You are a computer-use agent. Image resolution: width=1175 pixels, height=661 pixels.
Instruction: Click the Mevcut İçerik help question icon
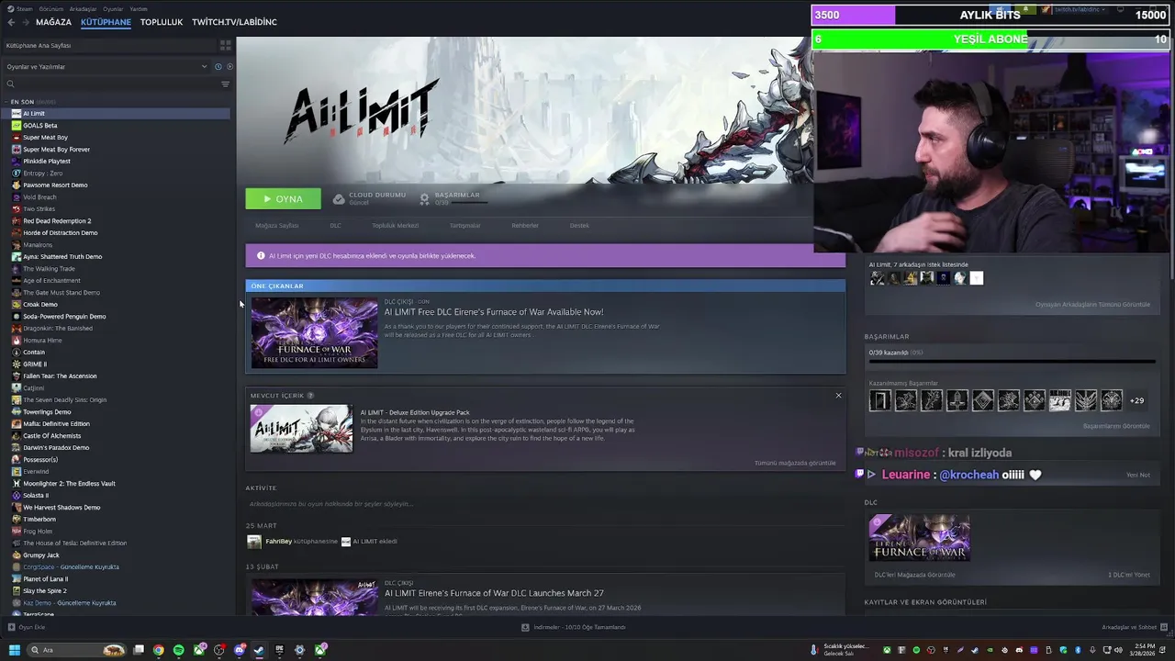310,396
